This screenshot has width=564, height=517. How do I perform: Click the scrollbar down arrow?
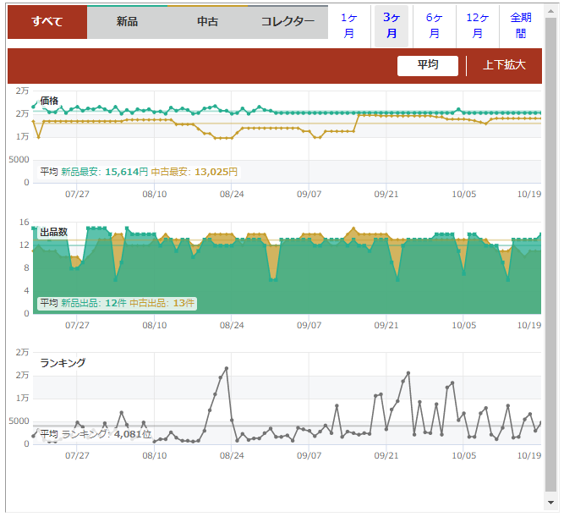[550, 503]
